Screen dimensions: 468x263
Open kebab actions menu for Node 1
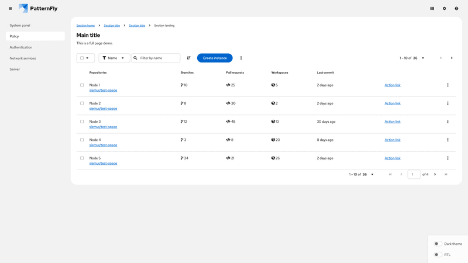coord(448,85)
